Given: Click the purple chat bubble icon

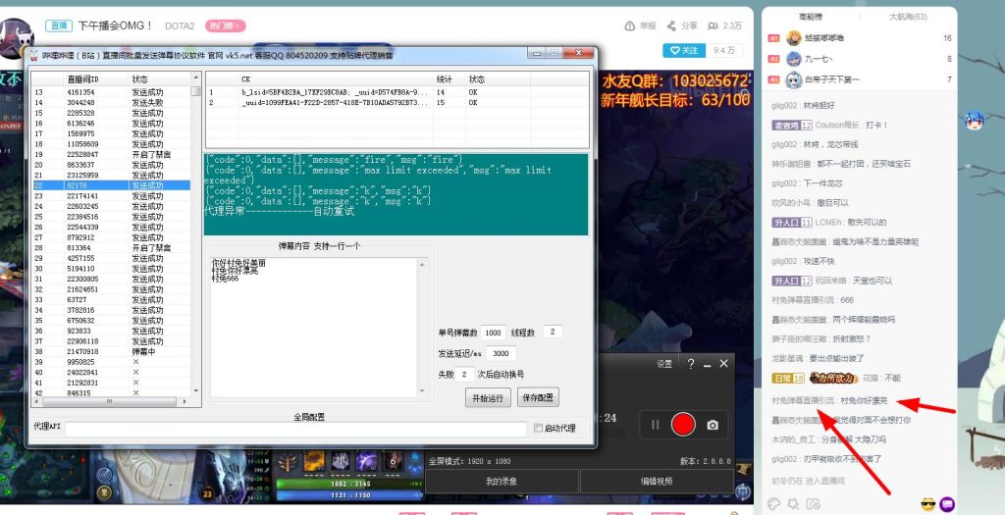Looking at the screenshot, I should click(947, 503).
